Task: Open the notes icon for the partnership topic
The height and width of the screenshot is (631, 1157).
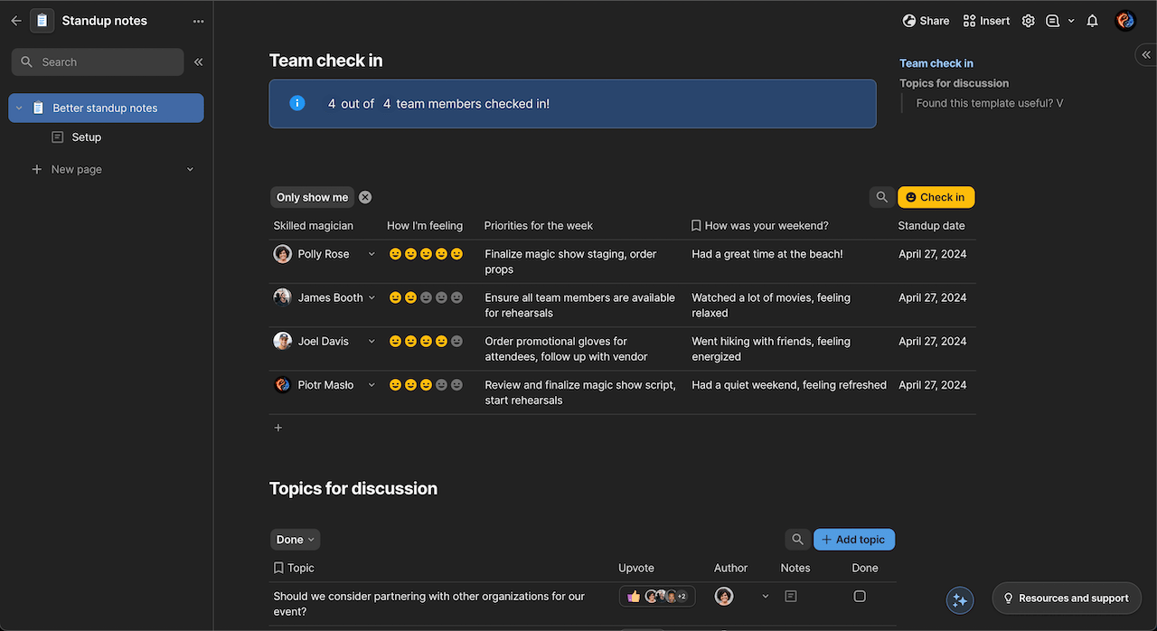Action: click(x=790, y=596)
